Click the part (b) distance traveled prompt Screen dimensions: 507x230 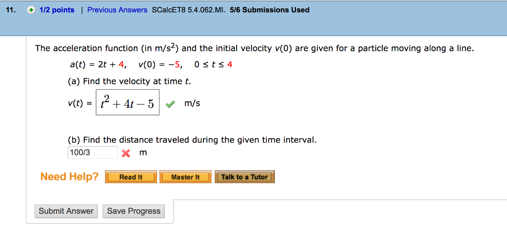coord(192,140)
